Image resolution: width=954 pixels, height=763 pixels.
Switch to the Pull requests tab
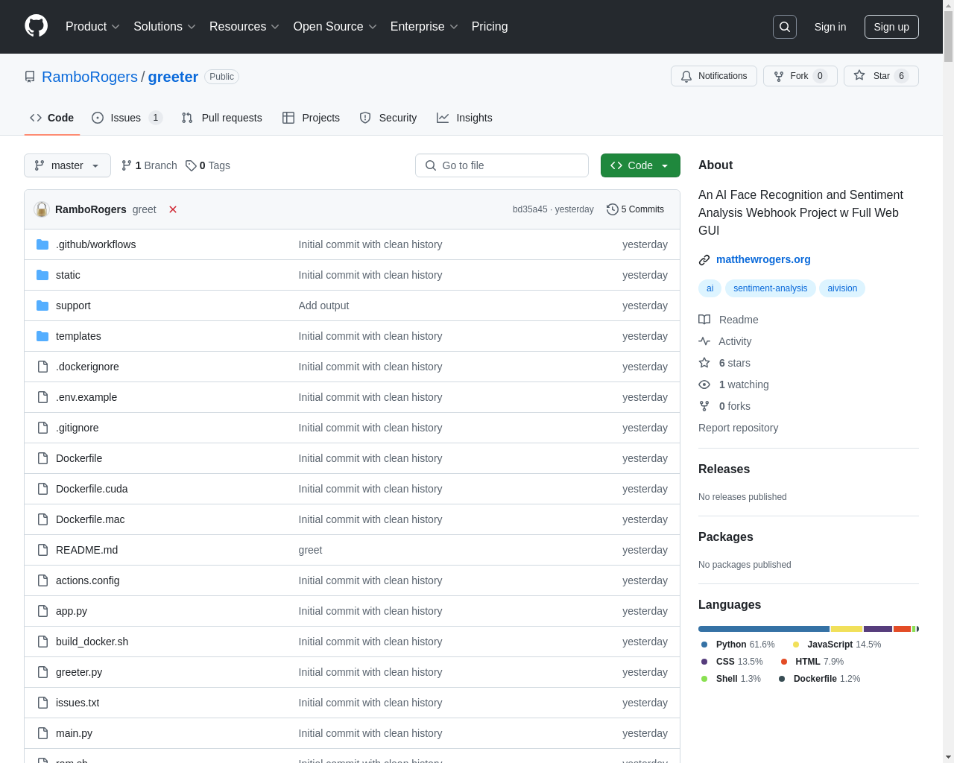[221, 118]
